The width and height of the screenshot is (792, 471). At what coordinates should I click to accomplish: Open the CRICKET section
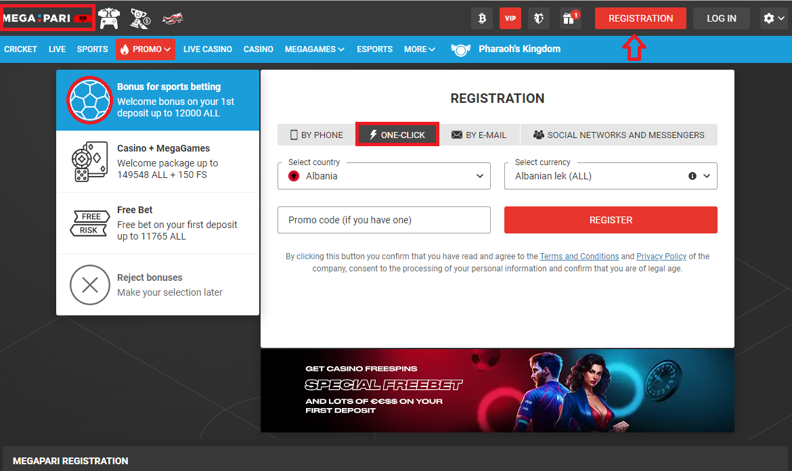(21, 49)
